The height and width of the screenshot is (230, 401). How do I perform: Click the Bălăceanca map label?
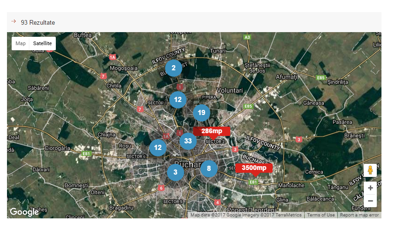click(320, 199)
